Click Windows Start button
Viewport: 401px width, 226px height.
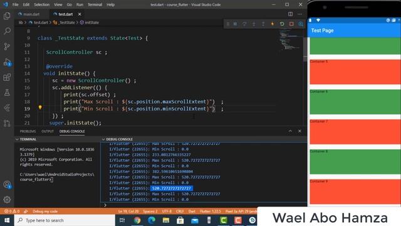point(7,220)
